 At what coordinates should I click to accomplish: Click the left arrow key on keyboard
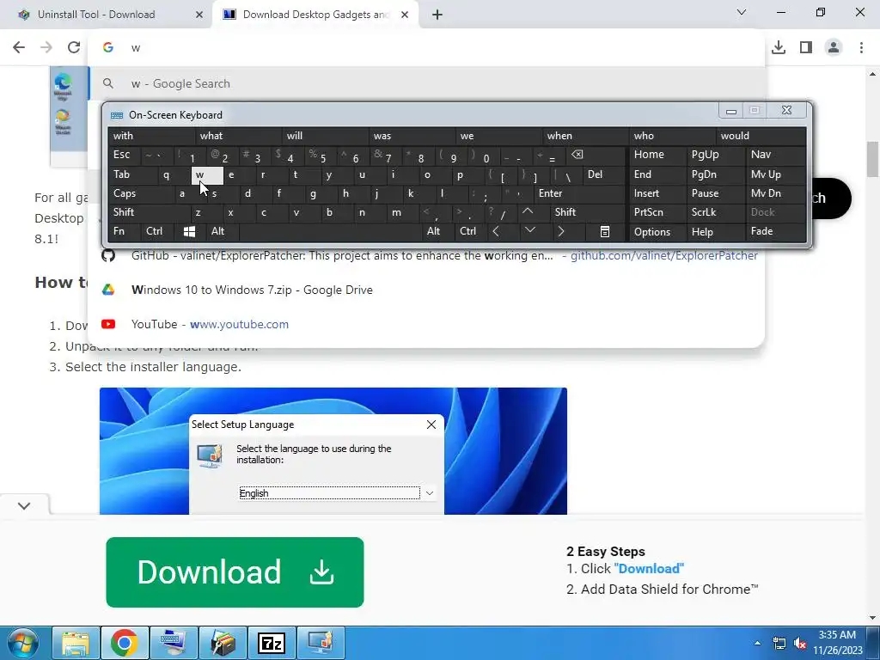click(496, 231)
